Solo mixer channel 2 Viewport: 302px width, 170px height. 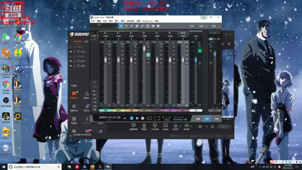coord(122,51)
